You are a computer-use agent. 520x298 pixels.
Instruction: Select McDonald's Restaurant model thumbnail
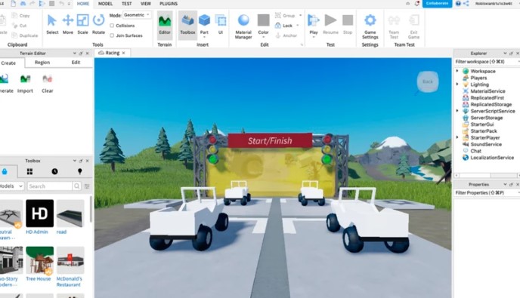(70, 260)
